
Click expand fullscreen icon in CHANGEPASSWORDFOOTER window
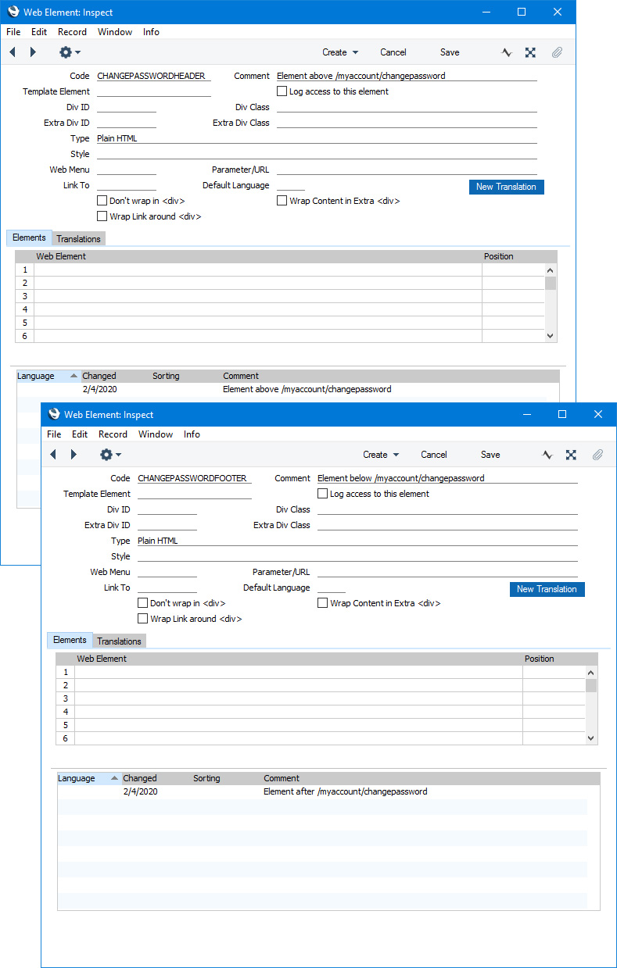click(x=571, y=455)
